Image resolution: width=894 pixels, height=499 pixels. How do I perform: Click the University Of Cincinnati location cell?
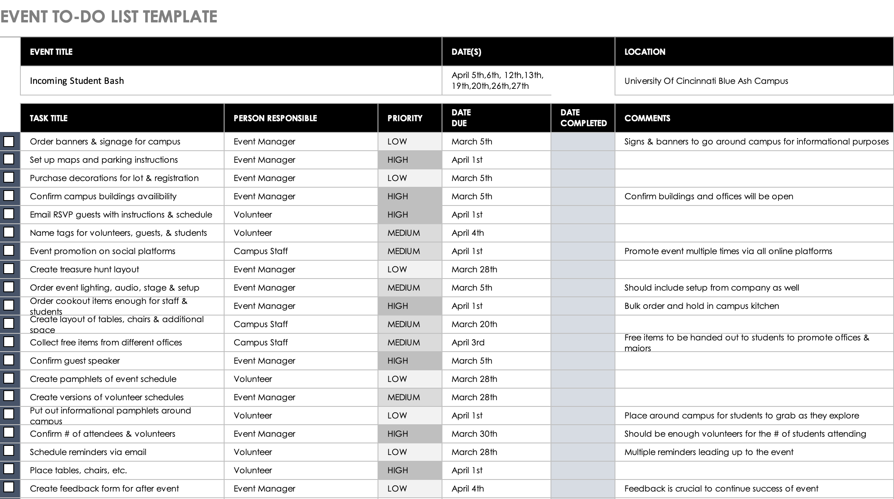pos(754,81)
